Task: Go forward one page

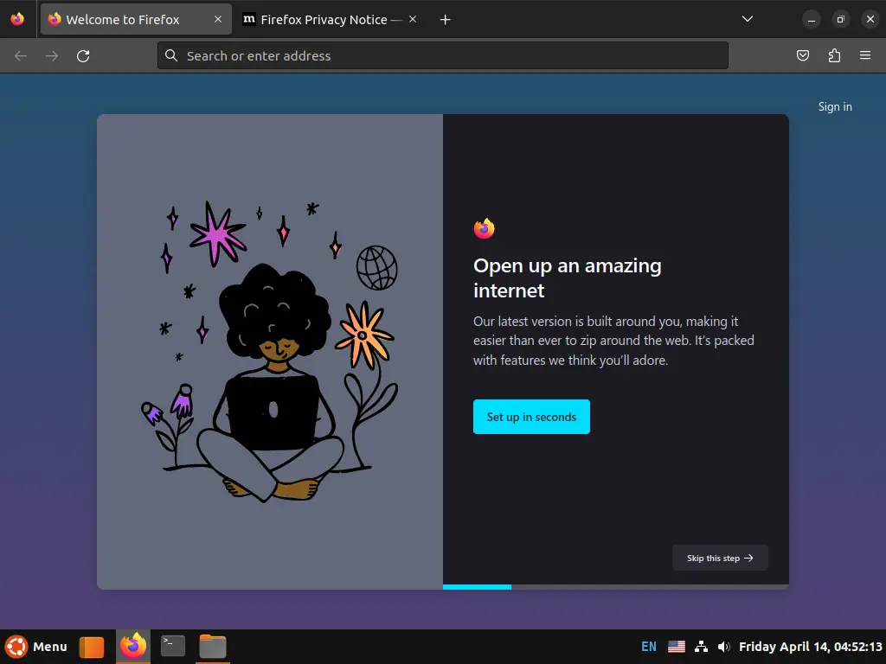Action: pyautogui.click(x=51, y=56)
